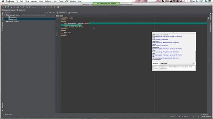This screenshot has height=119, width=213.
Task: Click the scroll-from-source icon in Project panel
Action: click(45, 13)
